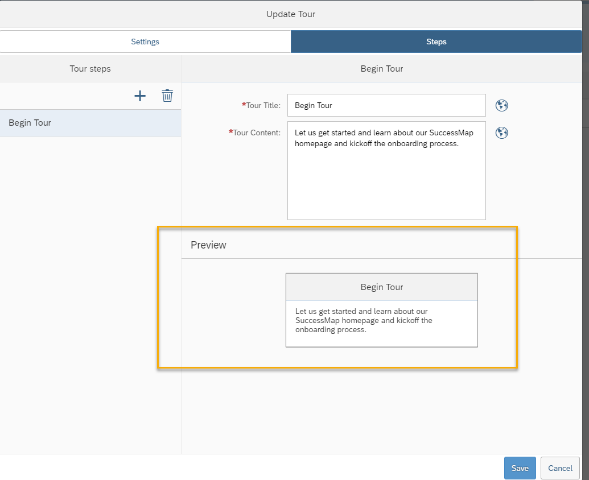Click Begin Tour title in preview card
This screenshot has height=480, width=589.
[x=382, y=287]
